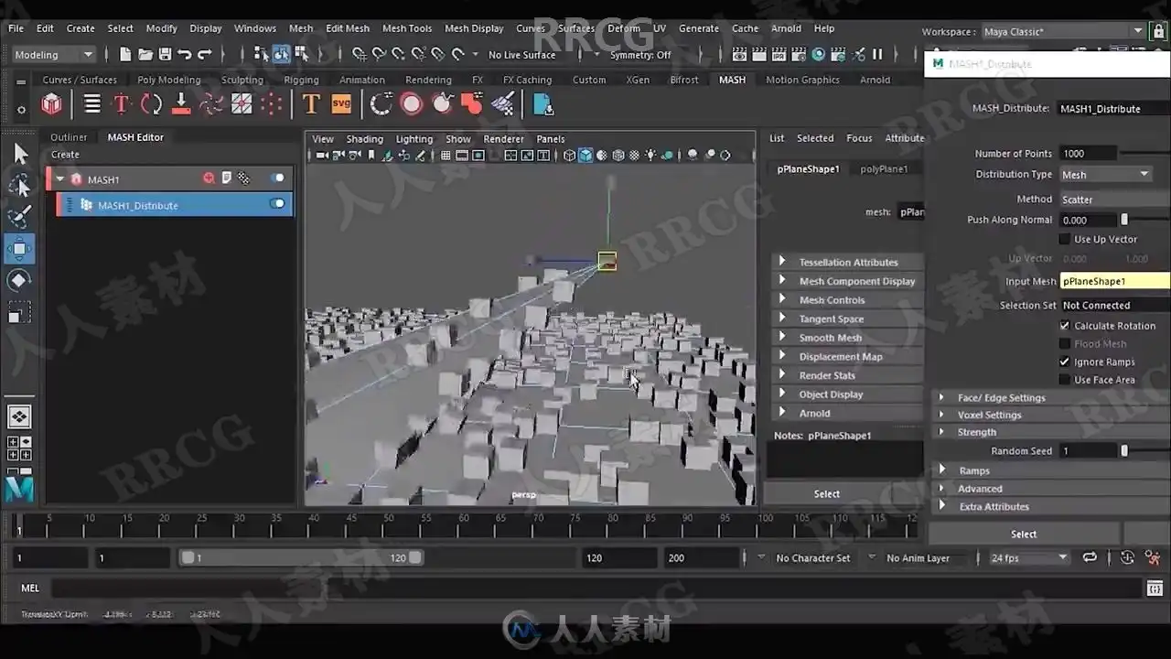The image size is (1171, 659).
Task: Save the scene with the floppy disk icon
Action: point(165,55)
